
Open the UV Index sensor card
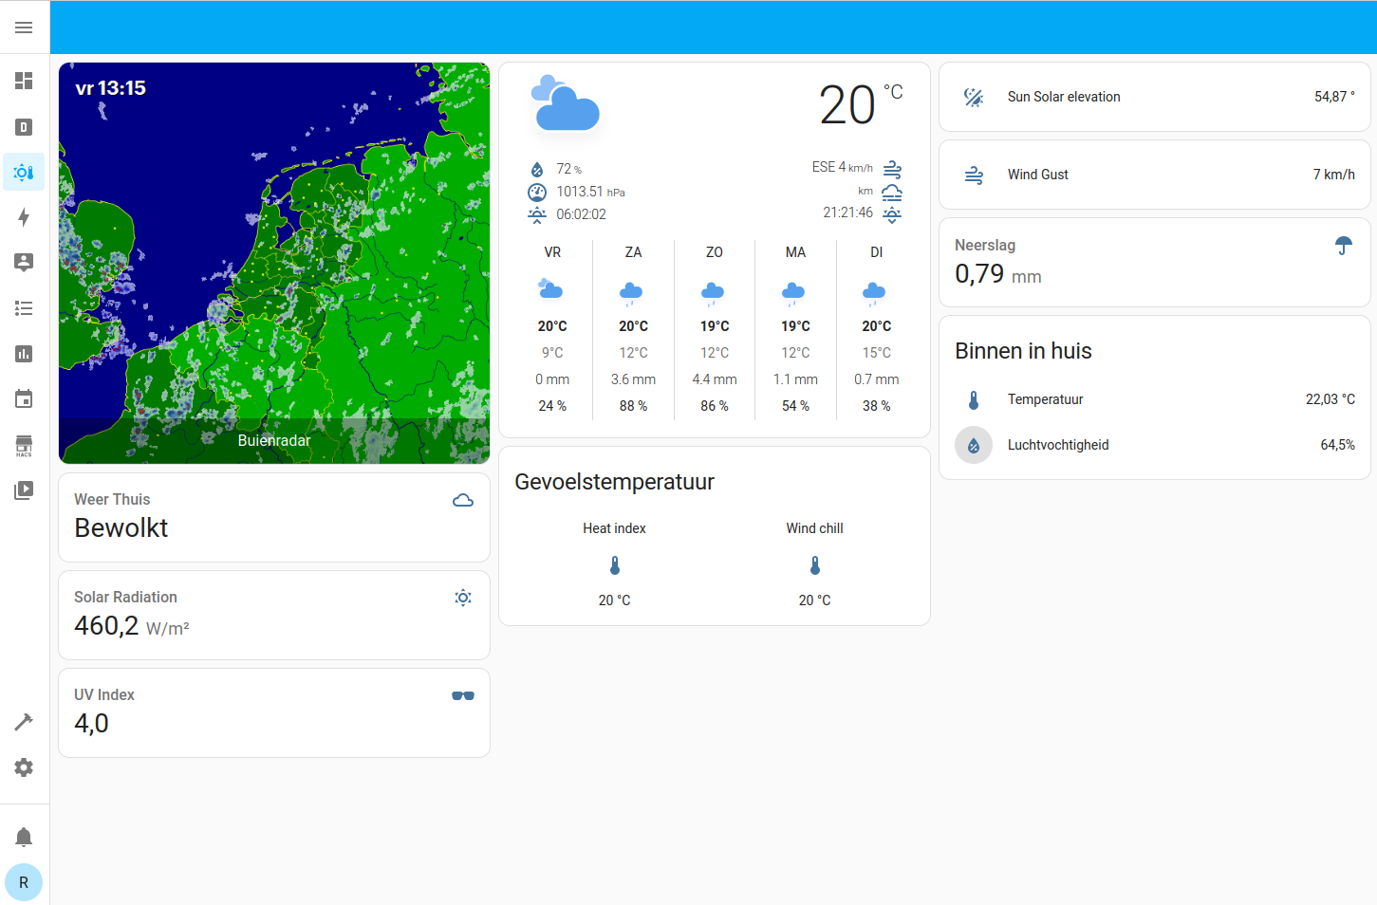click(x=274, y=712)
